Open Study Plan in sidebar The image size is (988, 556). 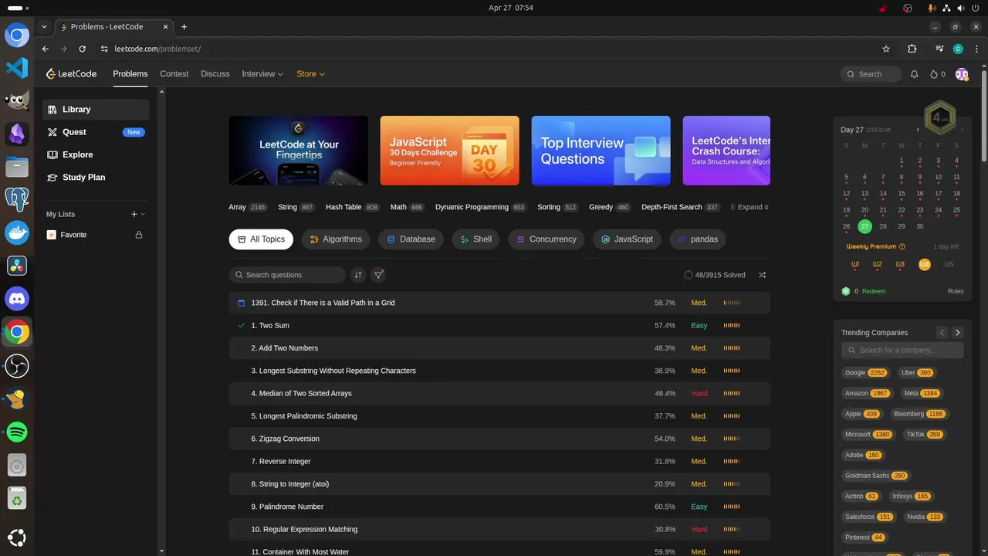96,177
